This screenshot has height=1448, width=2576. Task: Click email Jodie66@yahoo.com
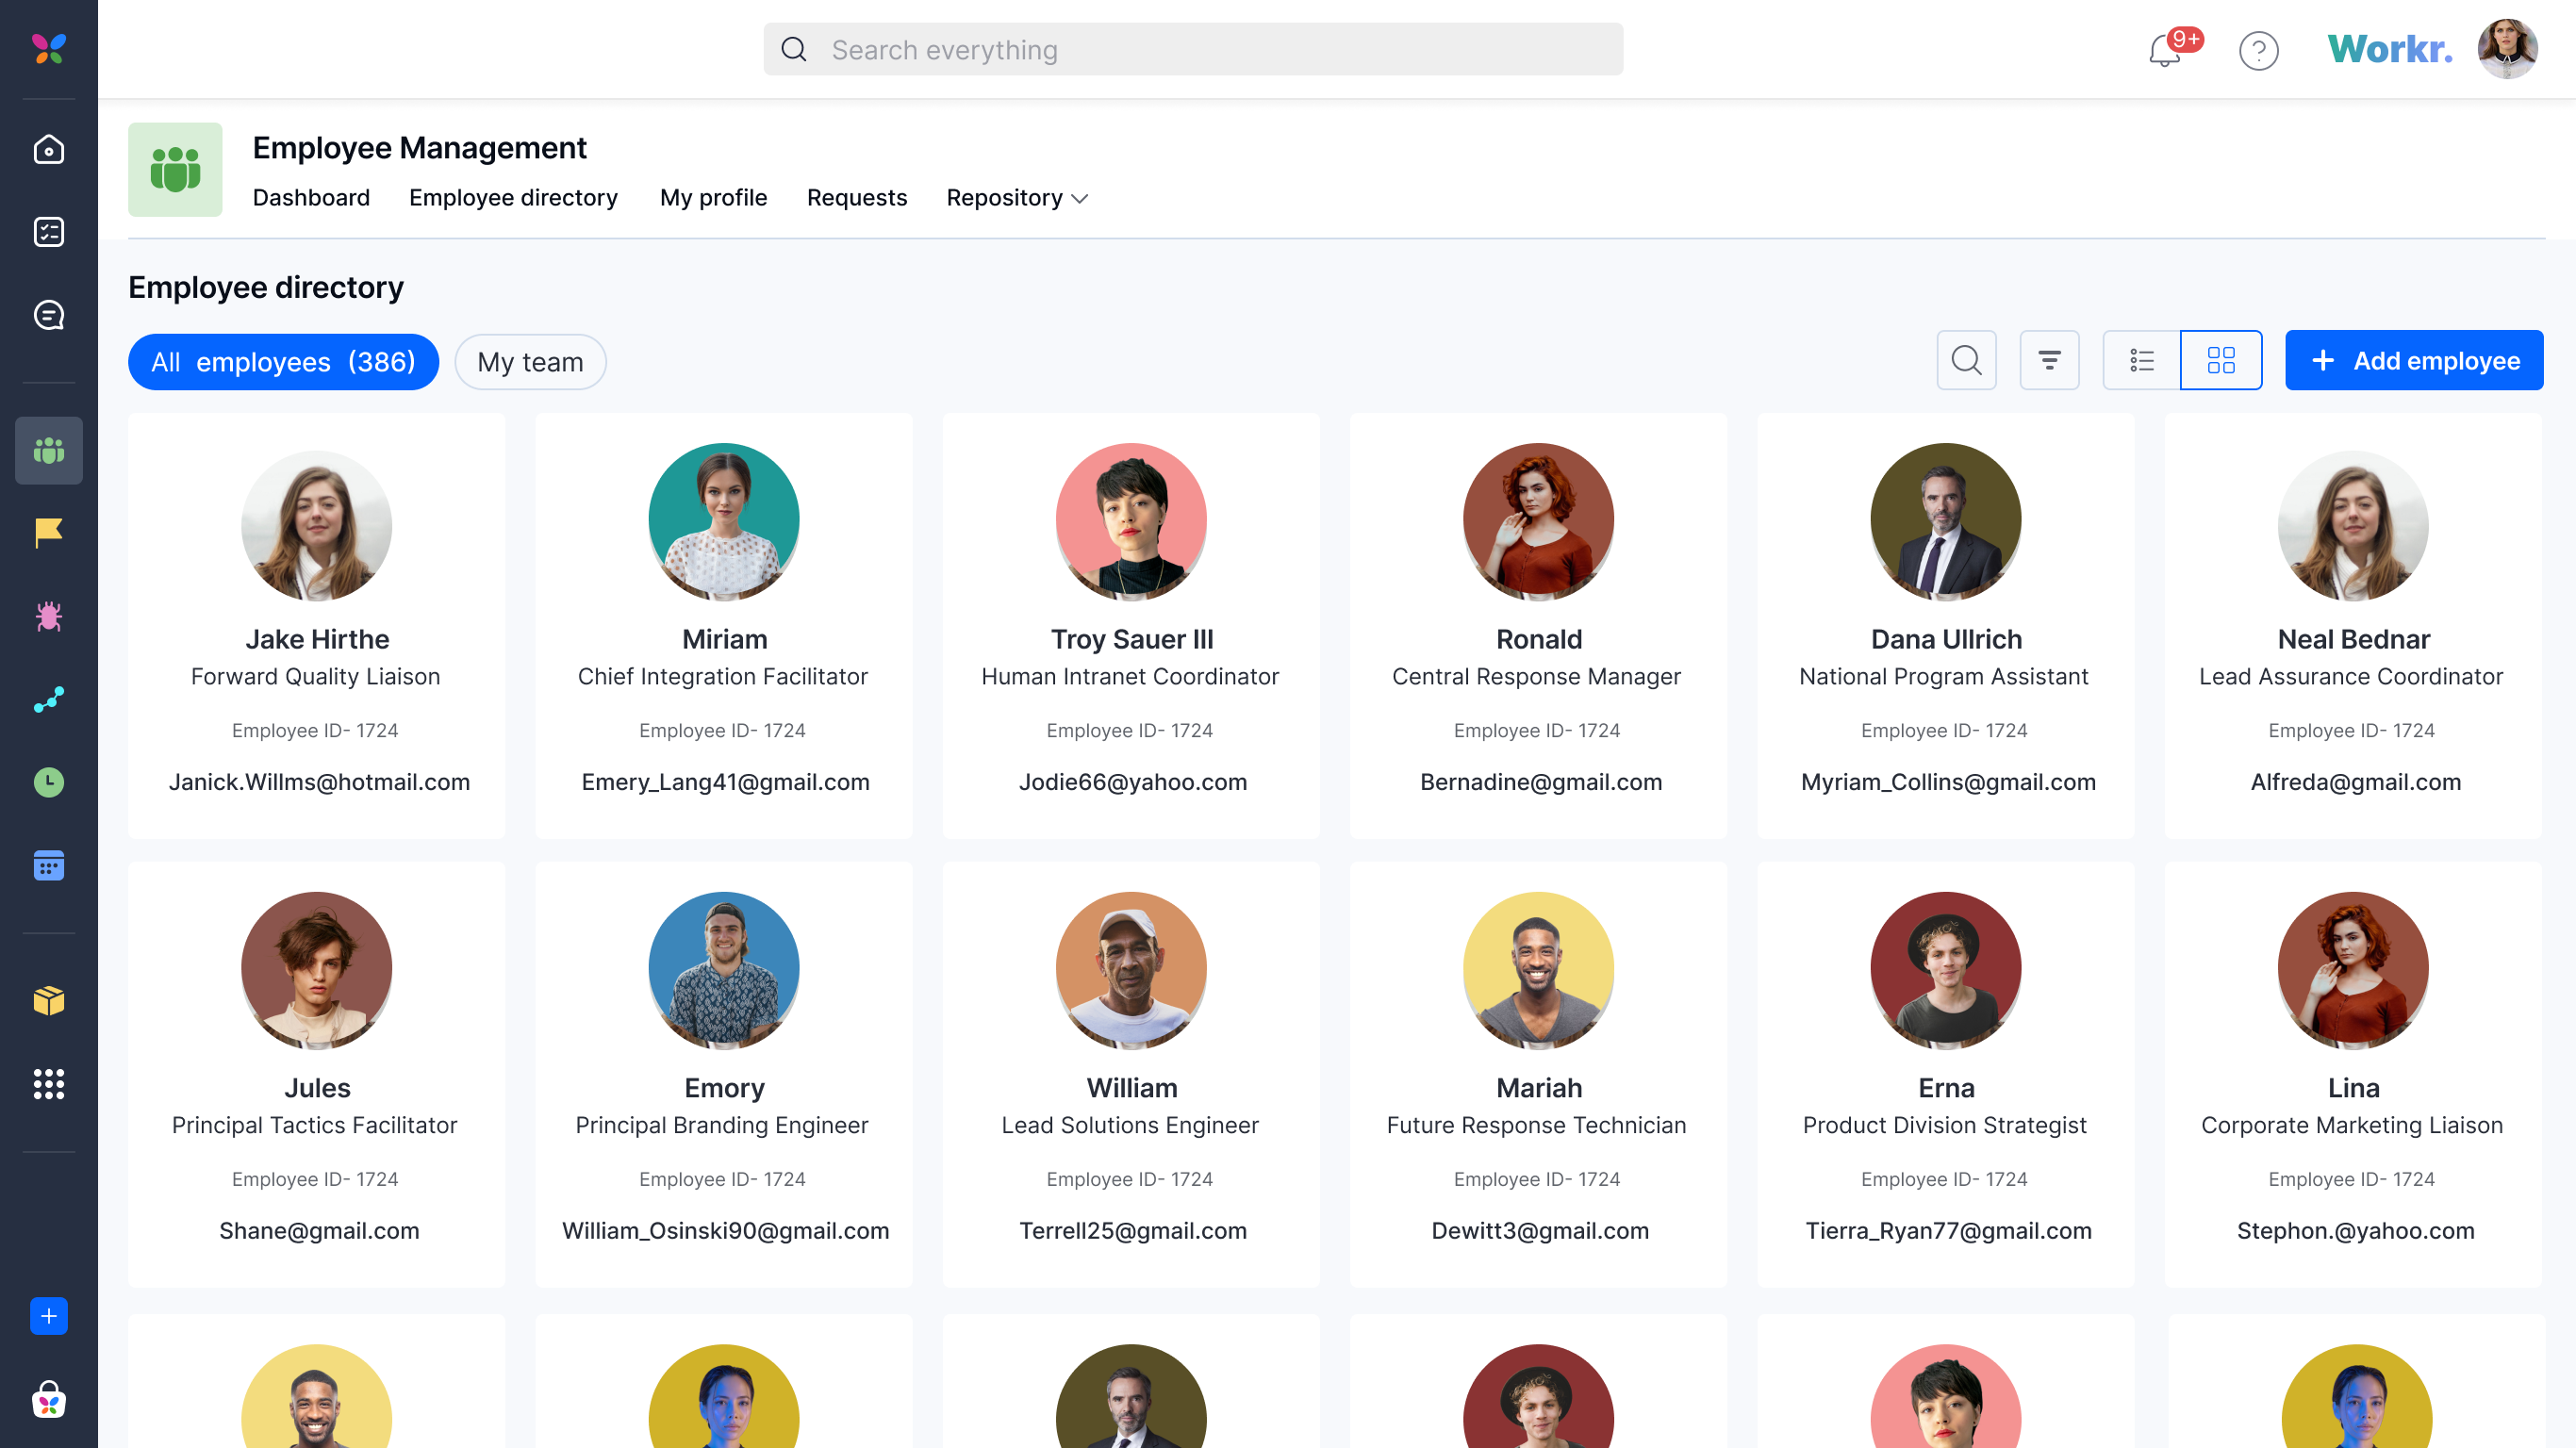point(1132,782)
